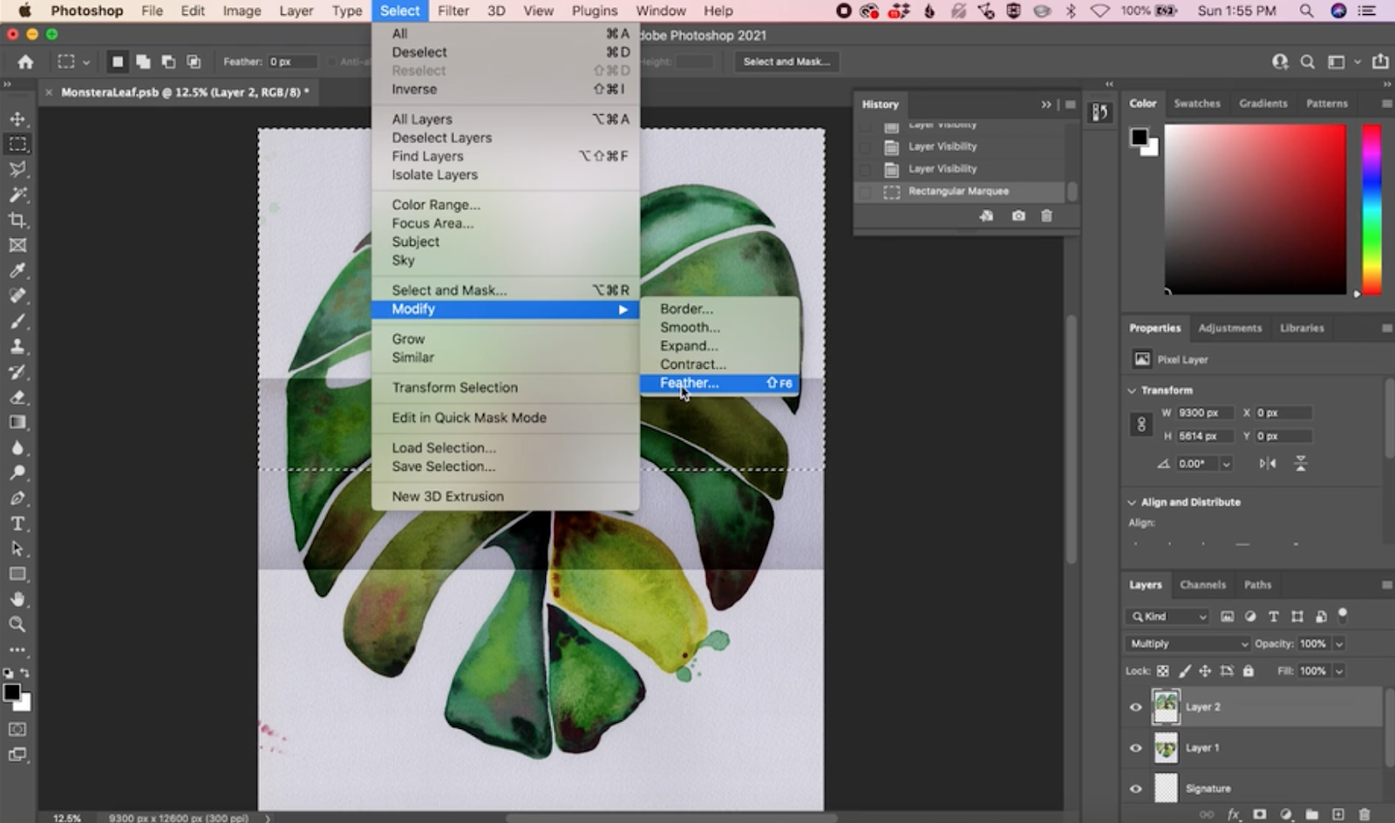Select the Move tool
The image size is (1395, 823).
[x=17, y=119]
